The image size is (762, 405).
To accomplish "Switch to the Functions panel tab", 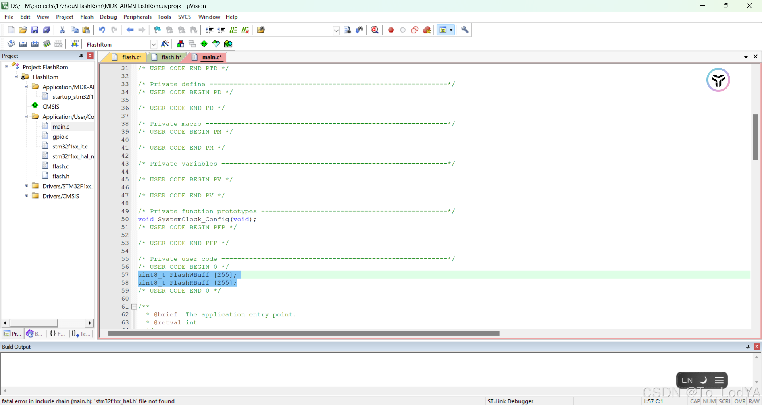I will click(x=58, y=334).
